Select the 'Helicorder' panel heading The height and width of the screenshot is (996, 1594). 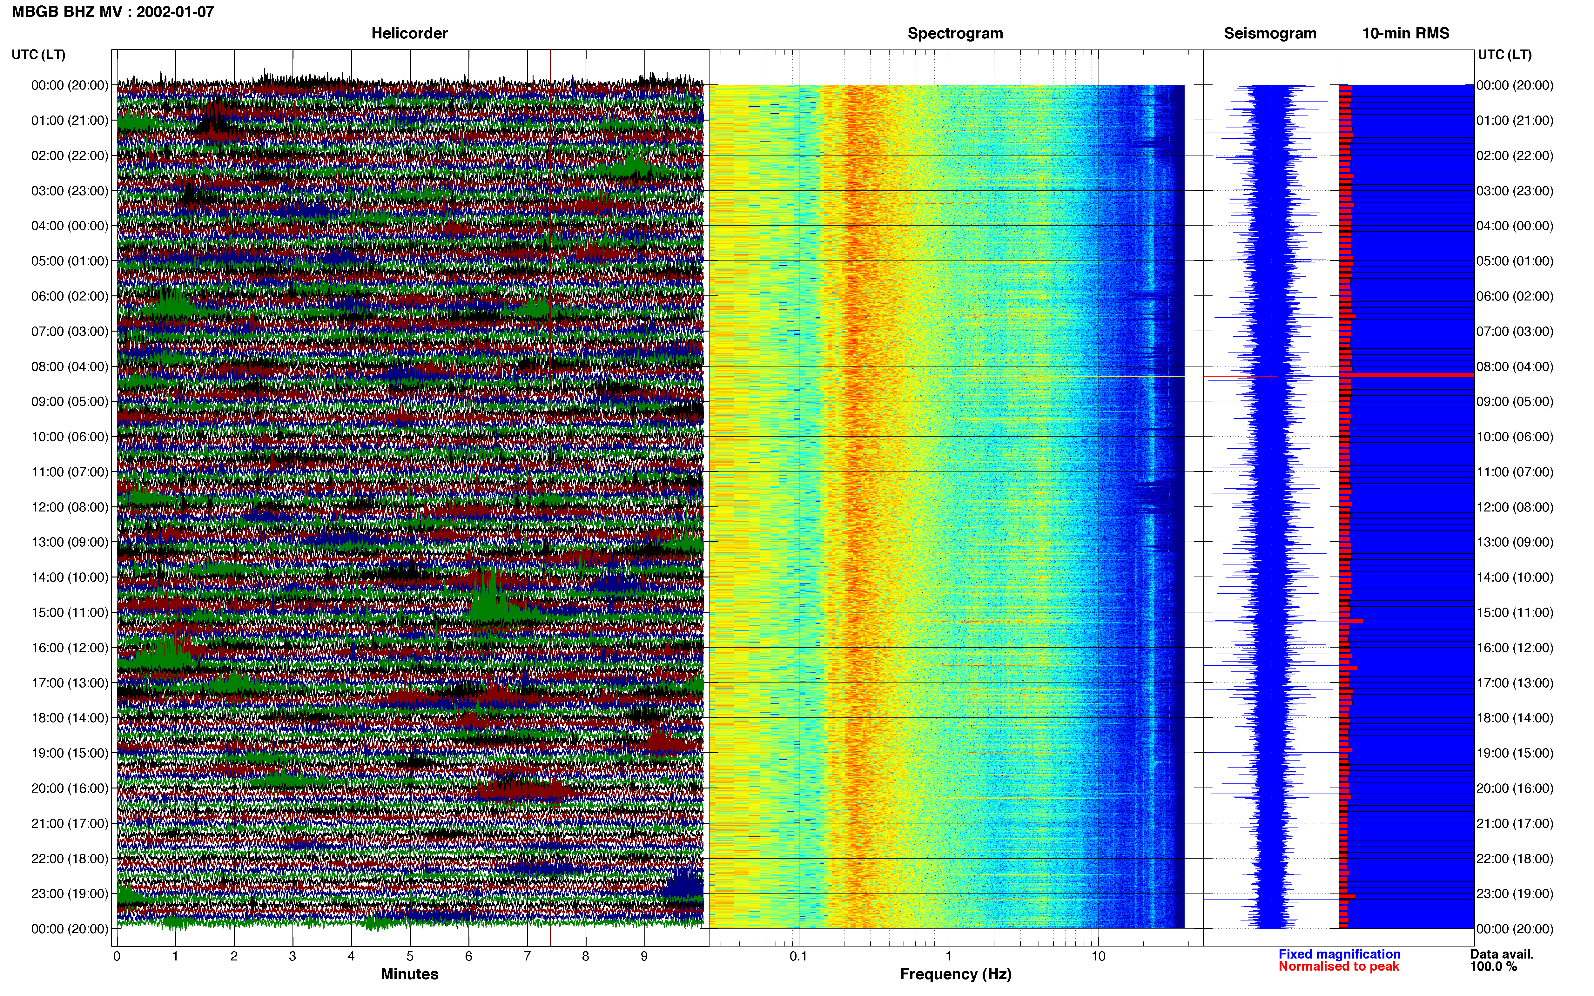point(409,34)
